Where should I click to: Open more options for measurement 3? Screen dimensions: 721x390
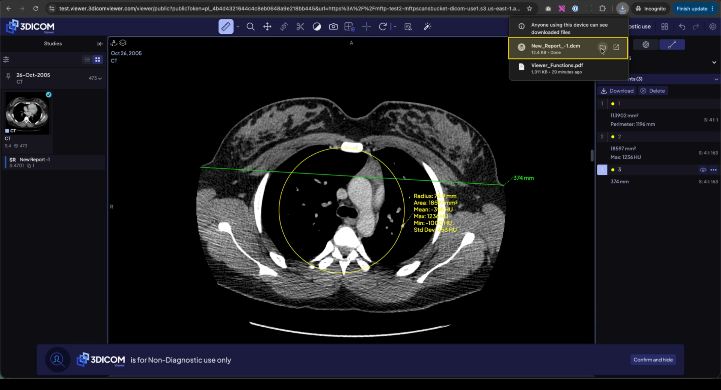(713, 170)
